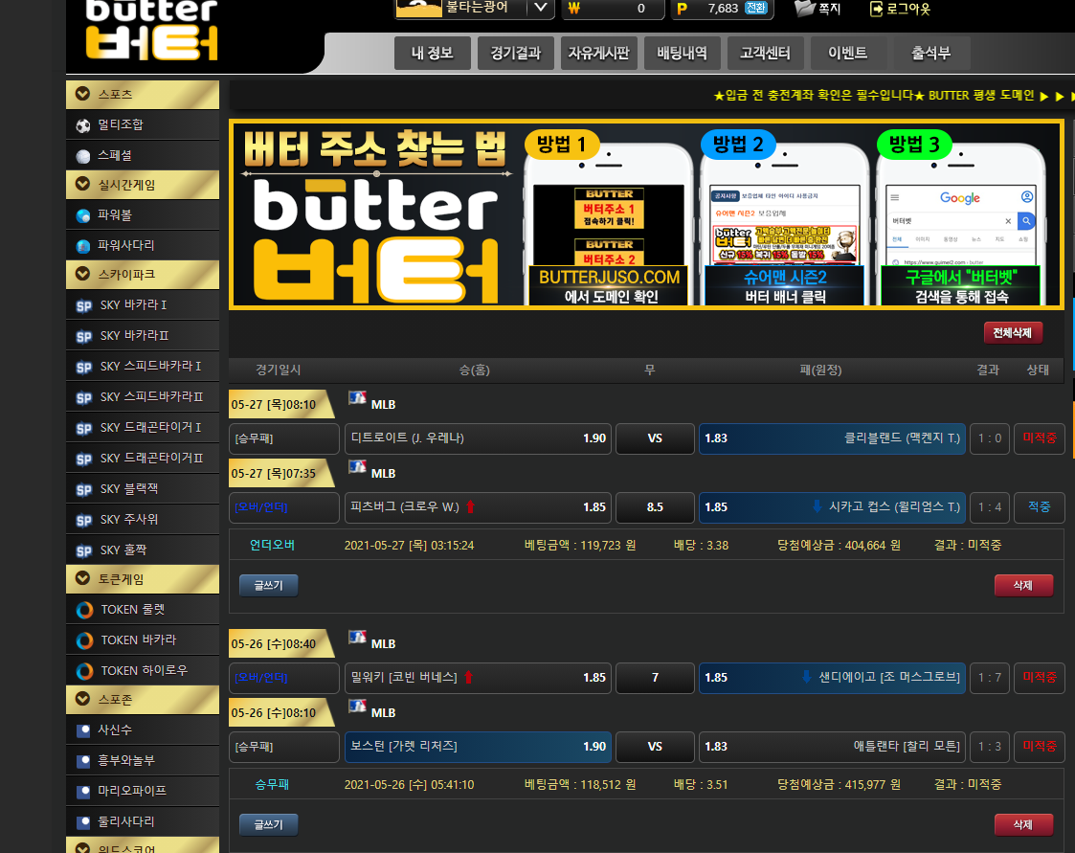This screenshot has width=1075, height=853.
Task: Open the 파워볼 game icon
Action: tap(83, 215)
